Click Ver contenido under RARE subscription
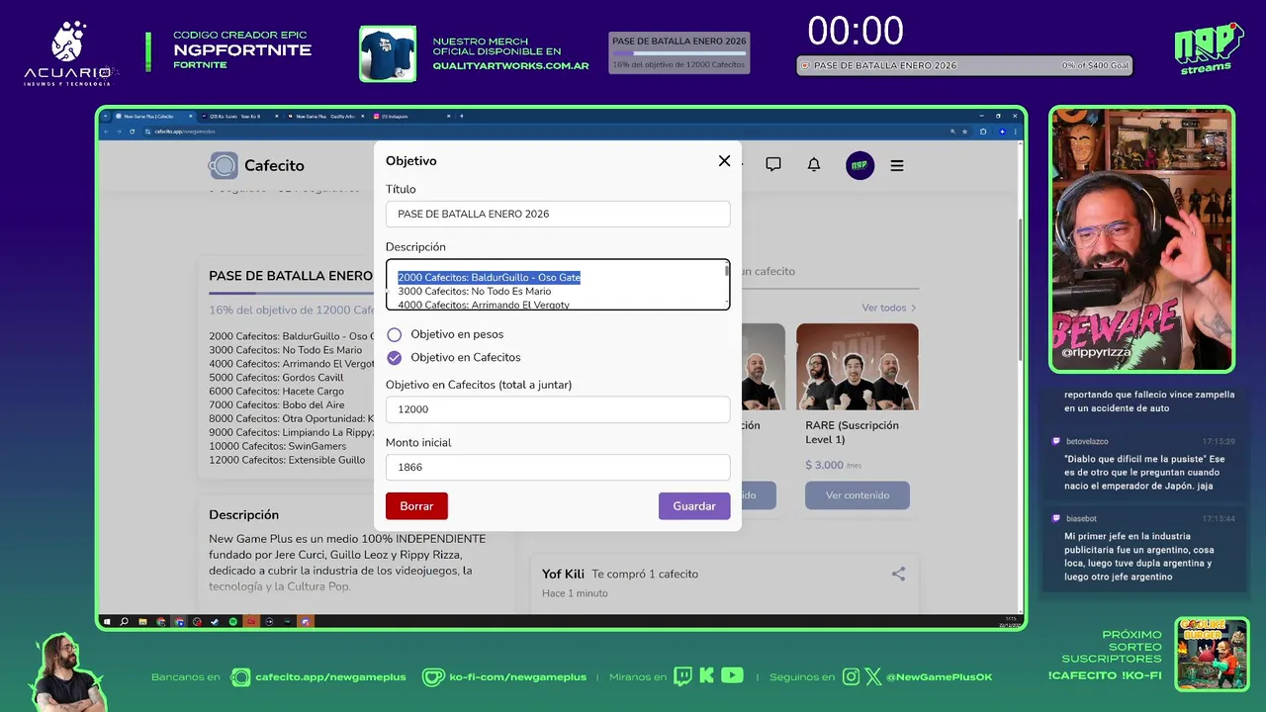 click(858, 495)
